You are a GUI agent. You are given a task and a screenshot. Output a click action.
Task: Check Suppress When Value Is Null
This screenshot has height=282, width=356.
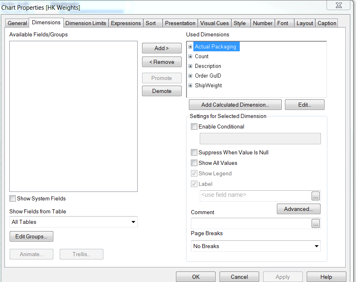pyautogui.click(x=194, y=152)
